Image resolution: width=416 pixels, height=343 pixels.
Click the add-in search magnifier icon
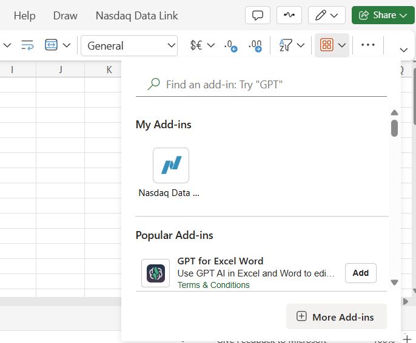pos(153,84)
